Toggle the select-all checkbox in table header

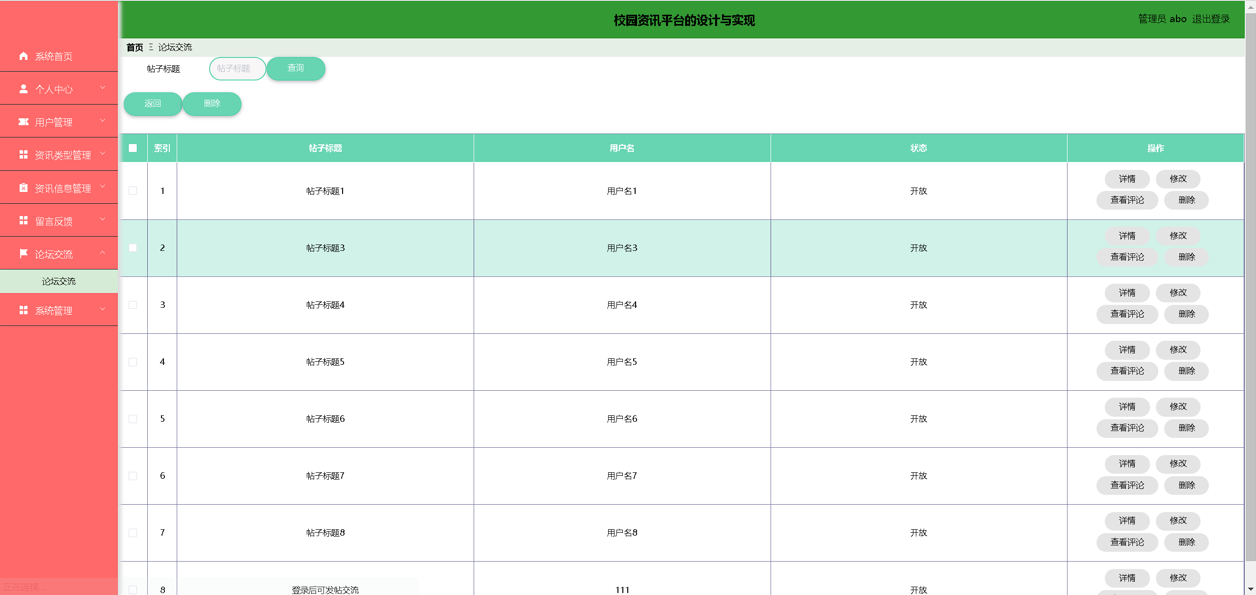133,148
